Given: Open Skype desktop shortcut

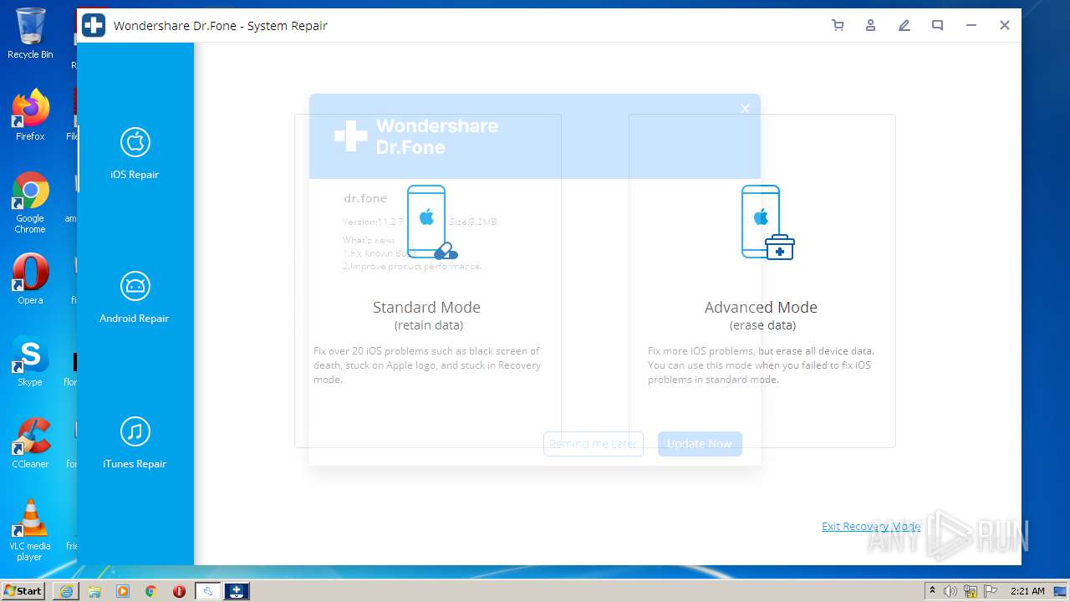Looking at the screenshot, I should pos(30,361).
